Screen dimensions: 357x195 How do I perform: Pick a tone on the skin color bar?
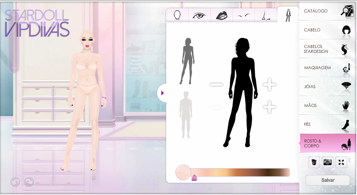coord(240,172)
